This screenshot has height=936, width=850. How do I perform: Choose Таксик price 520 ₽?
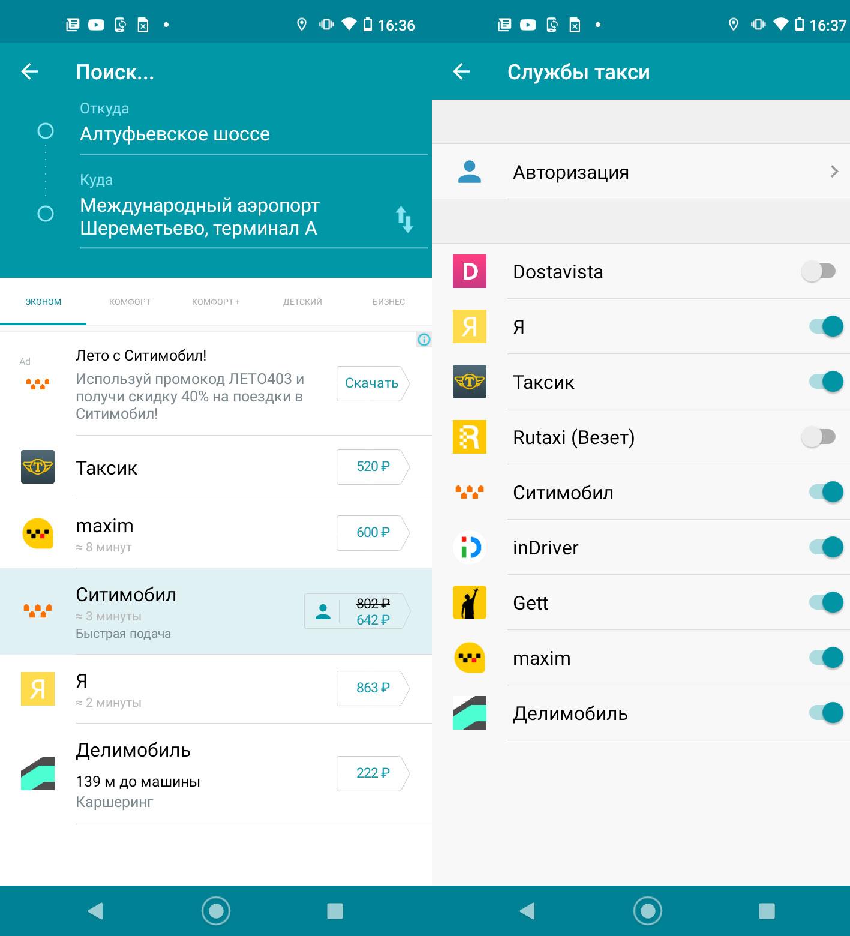pos(373,467)
